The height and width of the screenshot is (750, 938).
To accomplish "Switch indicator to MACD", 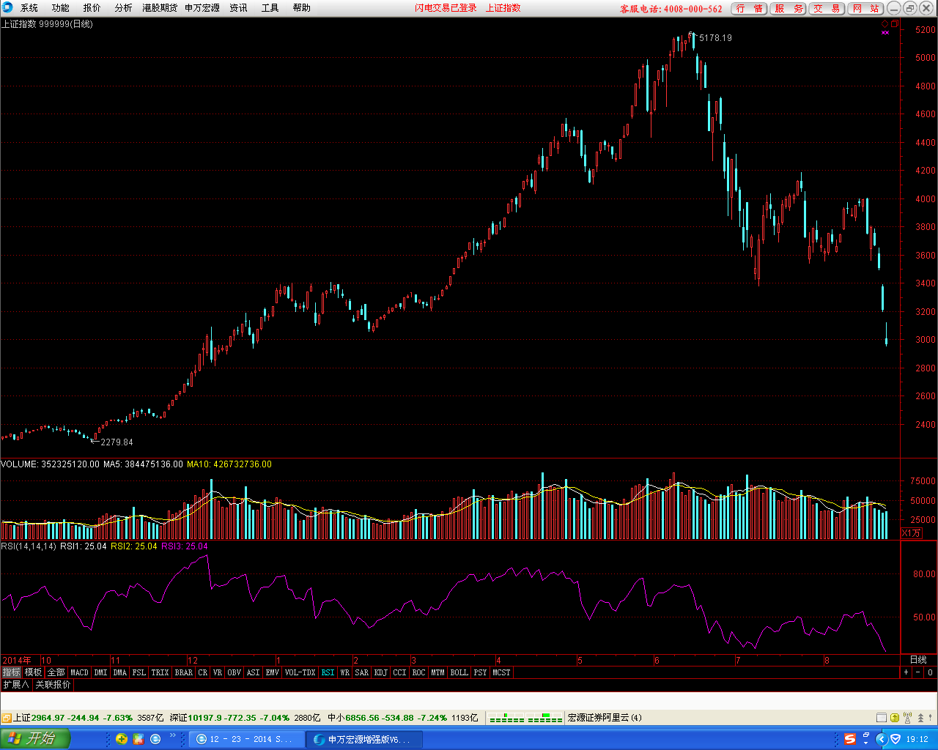I will (79, 672).
